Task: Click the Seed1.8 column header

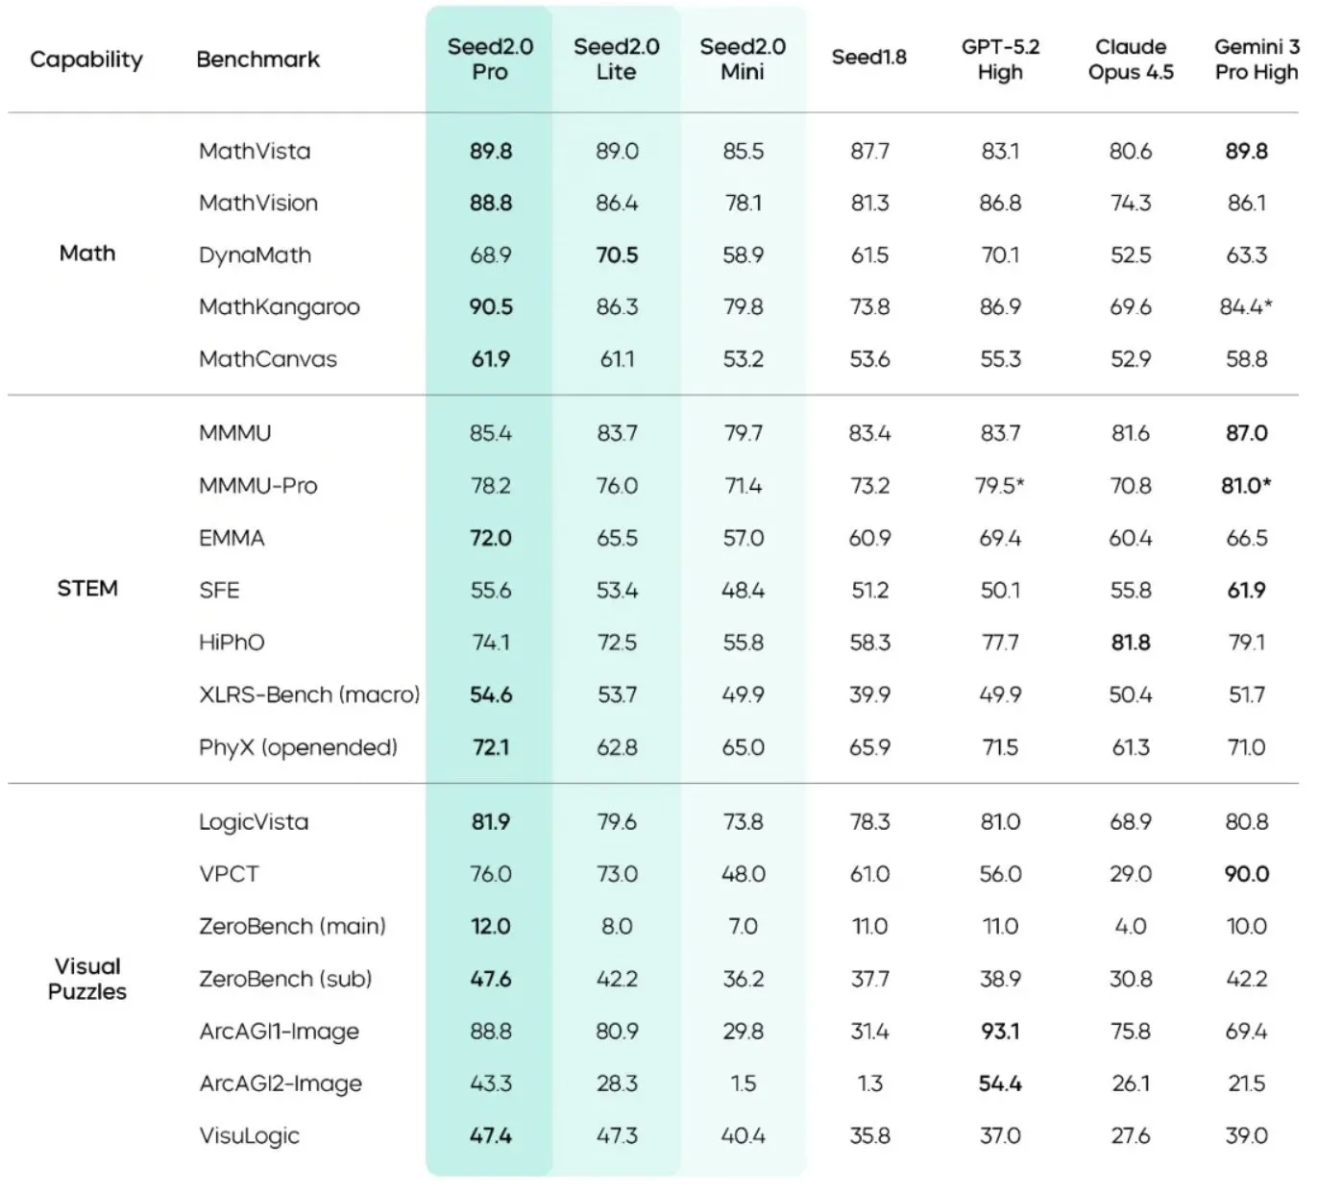Action: [868, 58]
